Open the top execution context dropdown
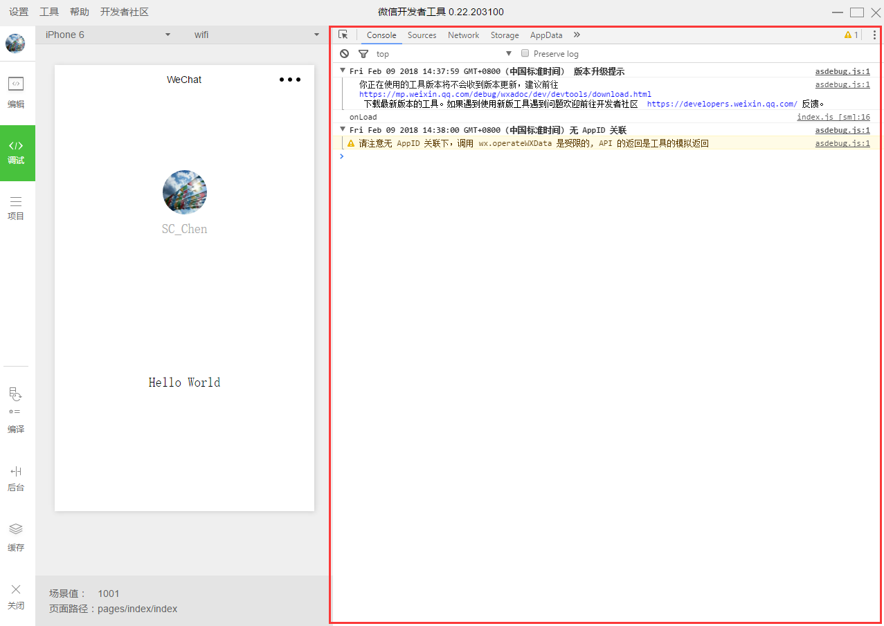Image resolution: width=884 pixels, height=626 pixels. tap(444, 53)
